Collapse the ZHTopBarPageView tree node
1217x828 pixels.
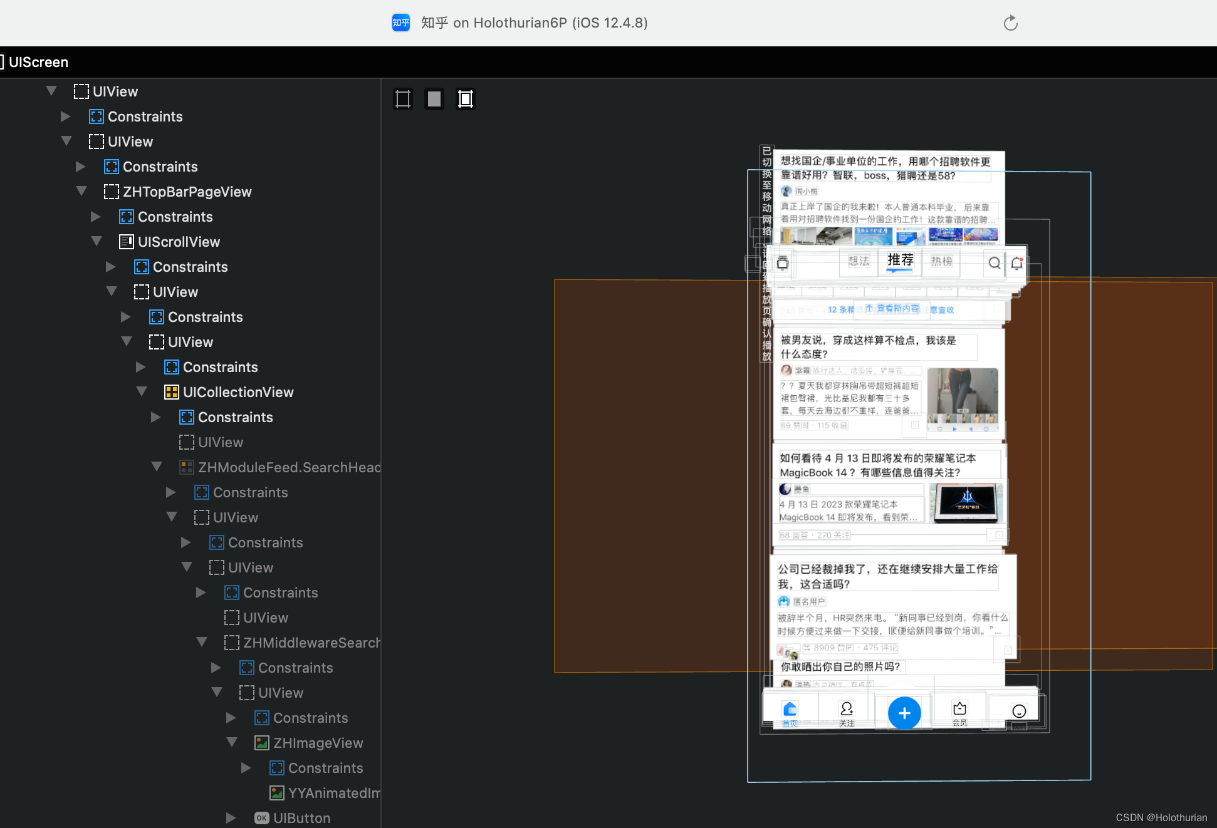coord(81,191)
